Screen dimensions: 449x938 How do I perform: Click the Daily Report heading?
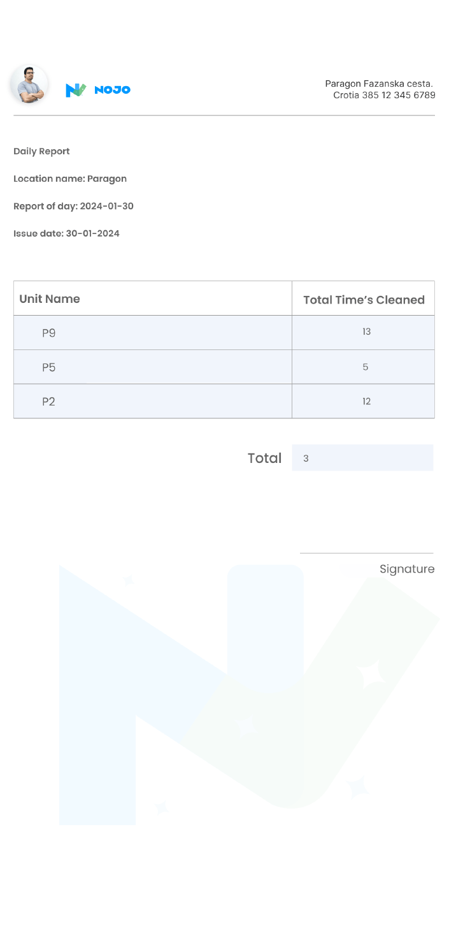tap(41, 151)
